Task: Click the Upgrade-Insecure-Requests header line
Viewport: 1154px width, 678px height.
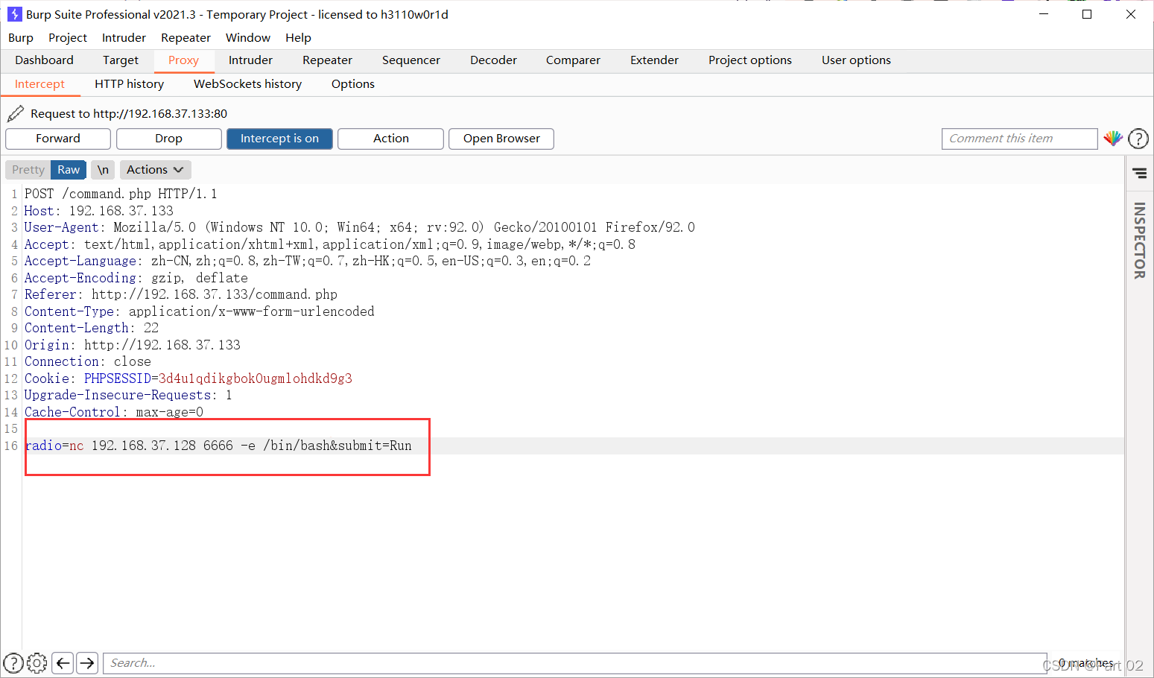Action: pyautogui.click(x=128, y=395)
